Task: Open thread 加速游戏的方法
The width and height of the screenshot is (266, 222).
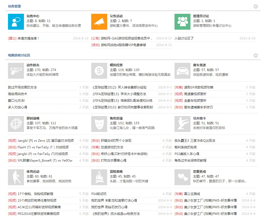Action: (x=112, y=147)
